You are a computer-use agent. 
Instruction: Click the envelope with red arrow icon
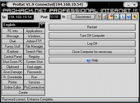[x=111, y=17]
